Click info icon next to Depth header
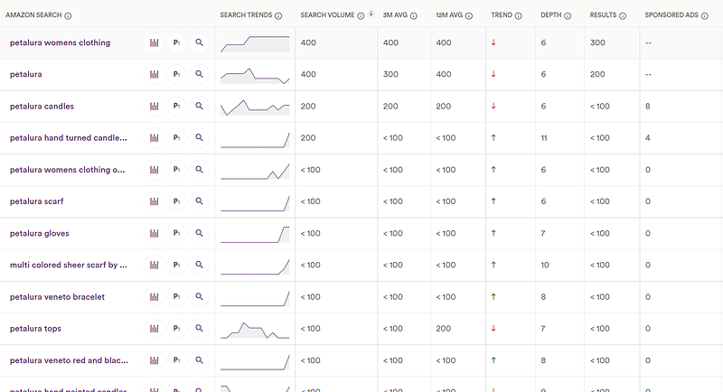723x392 pixels. tap(568, 15)
